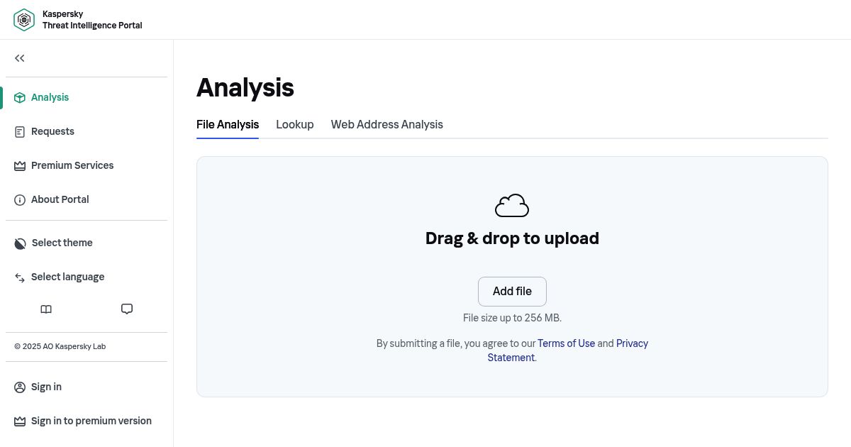851x447 pixels.
Task: Click Sign in in the sidebar
Action: click(x=46, y=387)
